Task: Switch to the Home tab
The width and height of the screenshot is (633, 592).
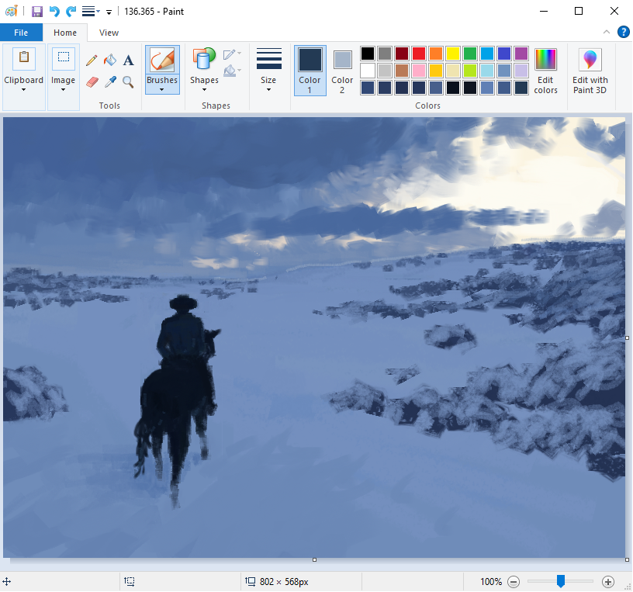Action: pos(65,33)
